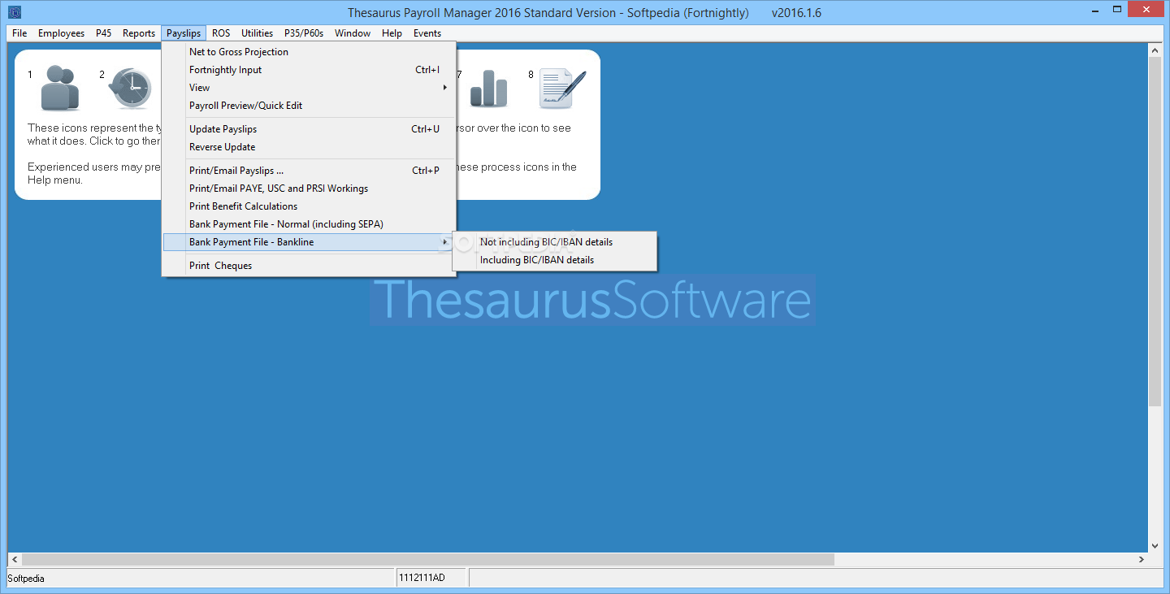1170x594 pixels.
Task: Click the bar chart process icon numbered 7
Action: coord(488,88)
